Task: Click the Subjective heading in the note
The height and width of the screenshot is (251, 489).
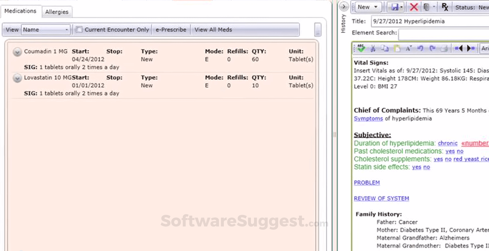Action: (x=372, y=135)
